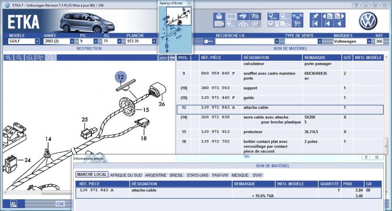Open the Année 2002 (2) dropdown
The height and width of the screenshot is (211, 392).
72,41
